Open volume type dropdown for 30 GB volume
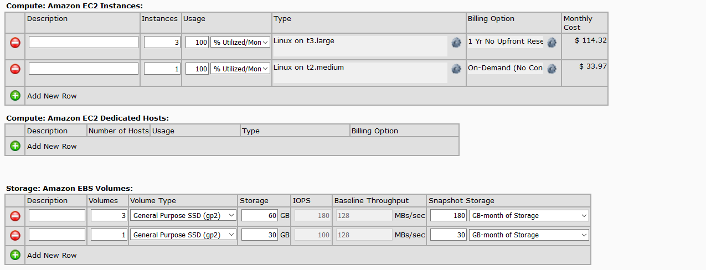This screenshot has width=706, height=270. (183, 235)
